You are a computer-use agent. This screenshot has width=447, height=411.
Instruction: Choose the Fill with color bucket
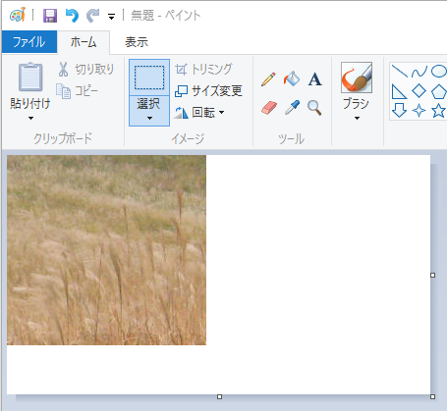(292, 78)
